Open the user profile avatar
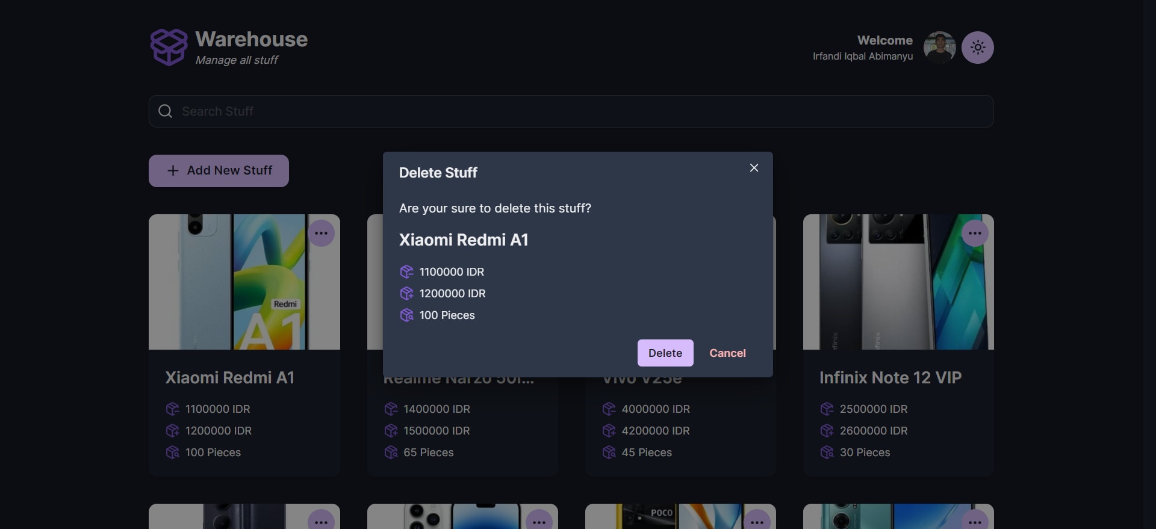 [940, 48]
